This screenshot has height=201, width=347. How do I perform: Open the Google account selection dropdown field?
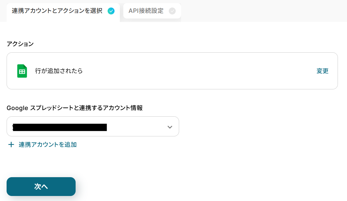pyautogui.click(x=93, y=126)
